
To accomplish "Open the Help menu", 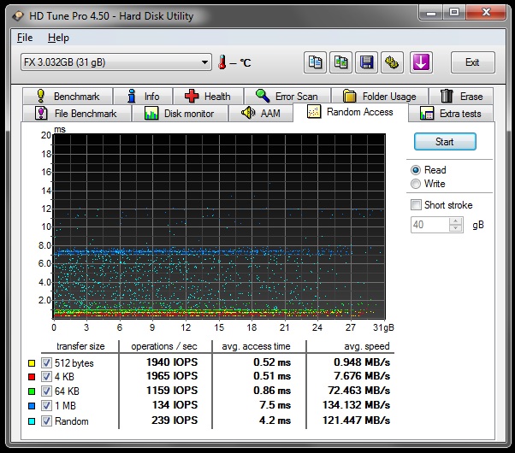I will click(58, 38).
